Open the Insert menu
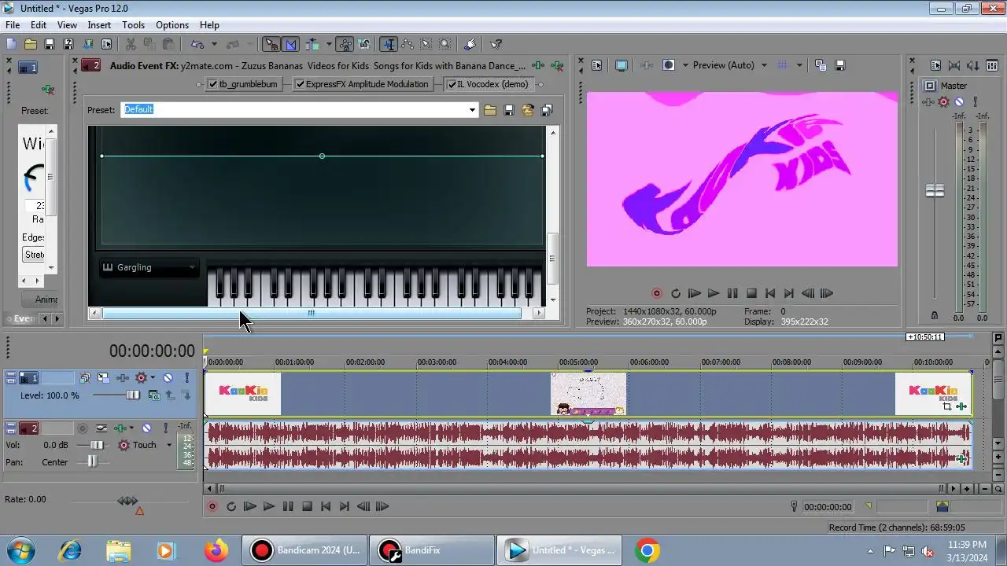The height and width of the screenshot is (566, 1007). pyautogui.click(x=99, y=25)
